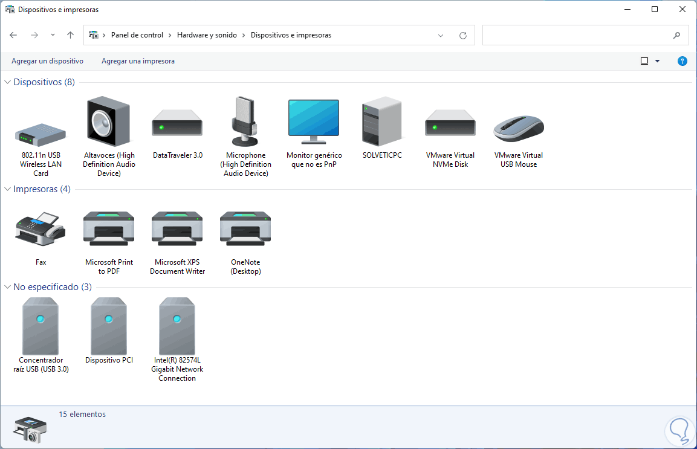
Task: Select the Monitor genérico que no es PnP icon
Action: 314,121
